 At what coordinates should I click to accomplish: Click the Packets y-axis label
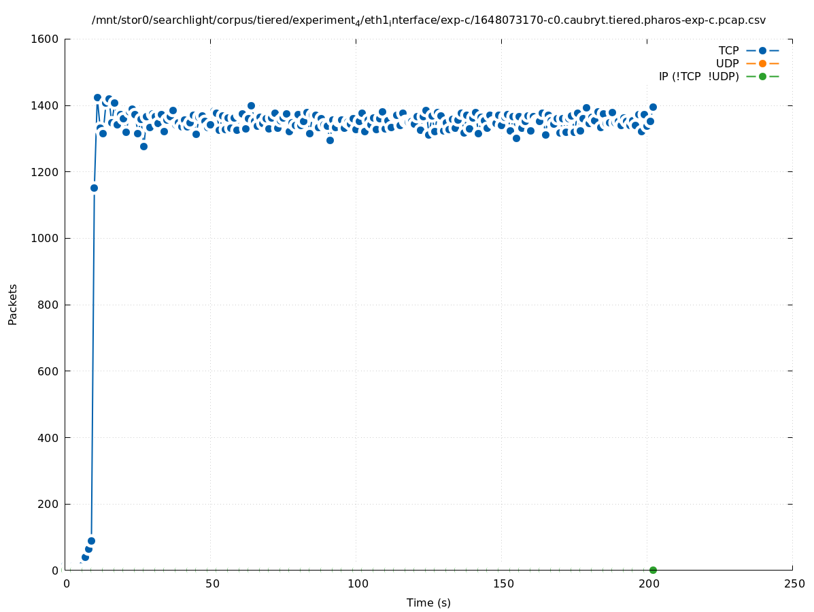click(13, 305)
